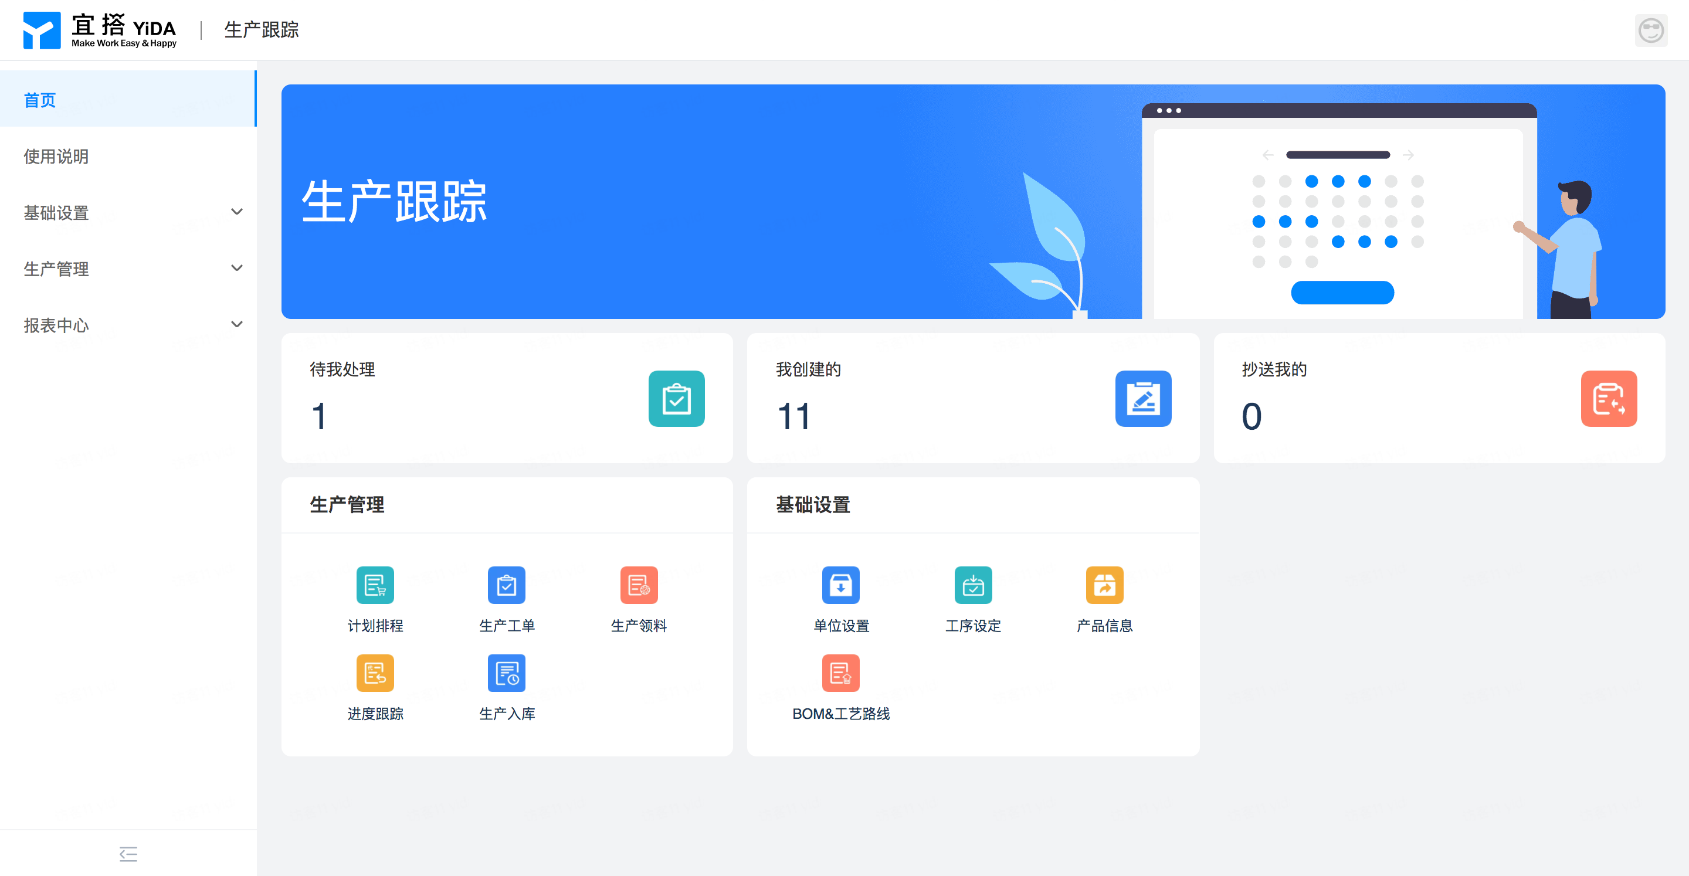Open the 生产工单 icon
This screenshot has width=1689, height=876.
coord(506,584)
